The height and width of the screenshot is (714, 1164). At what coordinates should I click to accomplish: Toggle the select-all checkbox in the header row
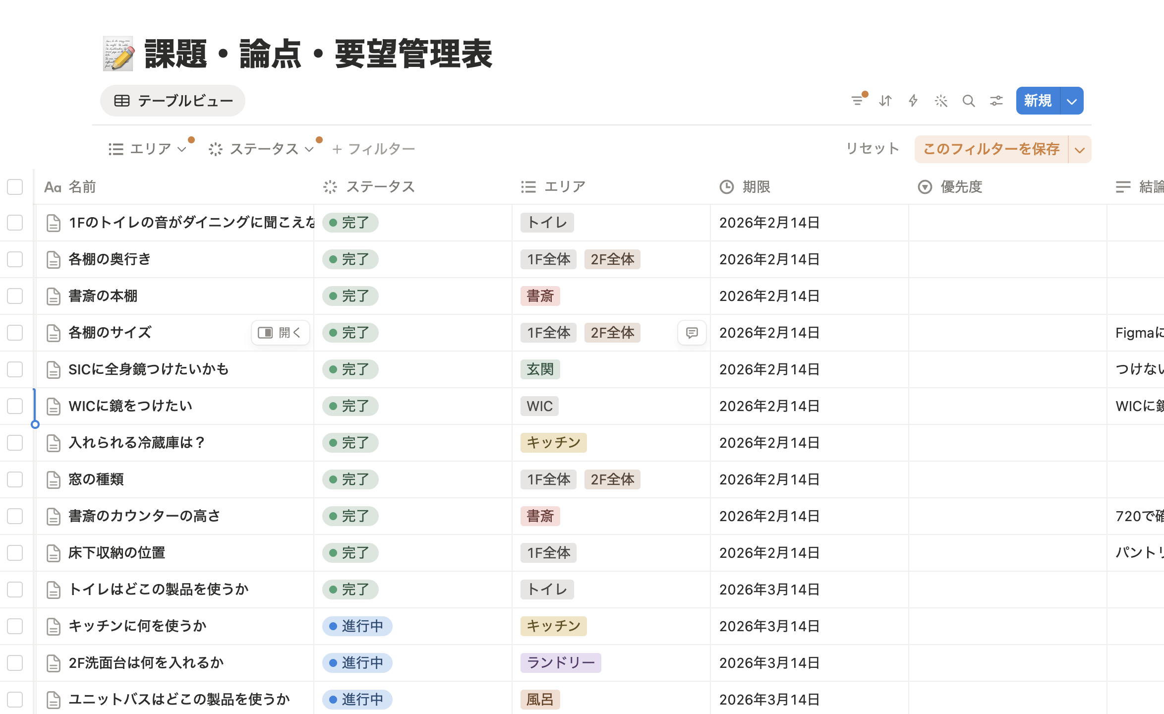click(15, 187)
